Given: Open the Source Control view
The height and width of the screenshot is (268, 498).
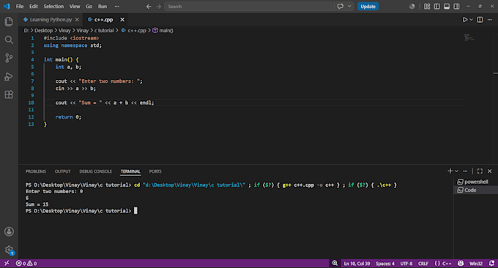Looking at the screenshot, I should tap(9, 58).
